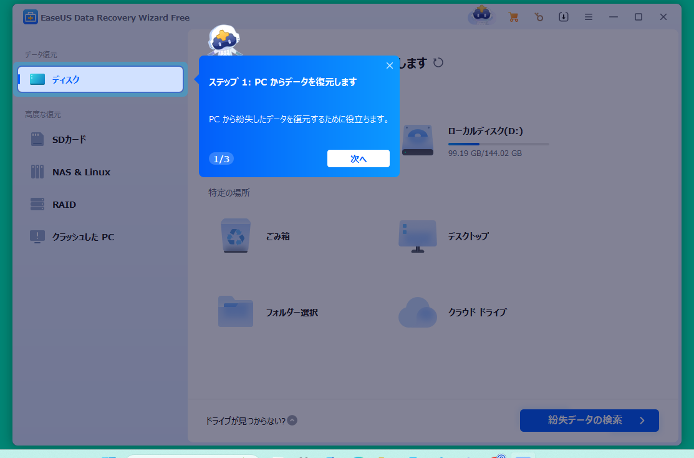Open the hamburger menu in title bar
Viewport: 694px width, 458px height.
(x=588, y=17)
